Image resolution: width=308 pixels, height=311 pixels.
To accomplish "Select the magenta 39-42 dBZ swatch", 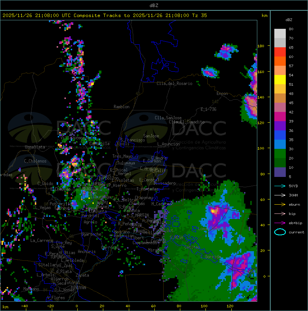I will pyautogui.click(x=280, y=117).
